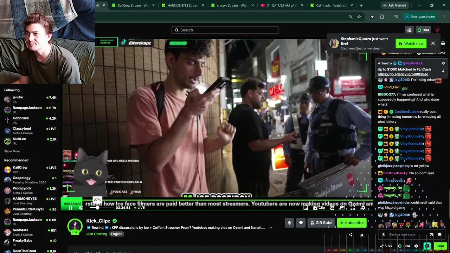
Task: Open KaiiCrew in Recommended list
Action: point(30,170)
